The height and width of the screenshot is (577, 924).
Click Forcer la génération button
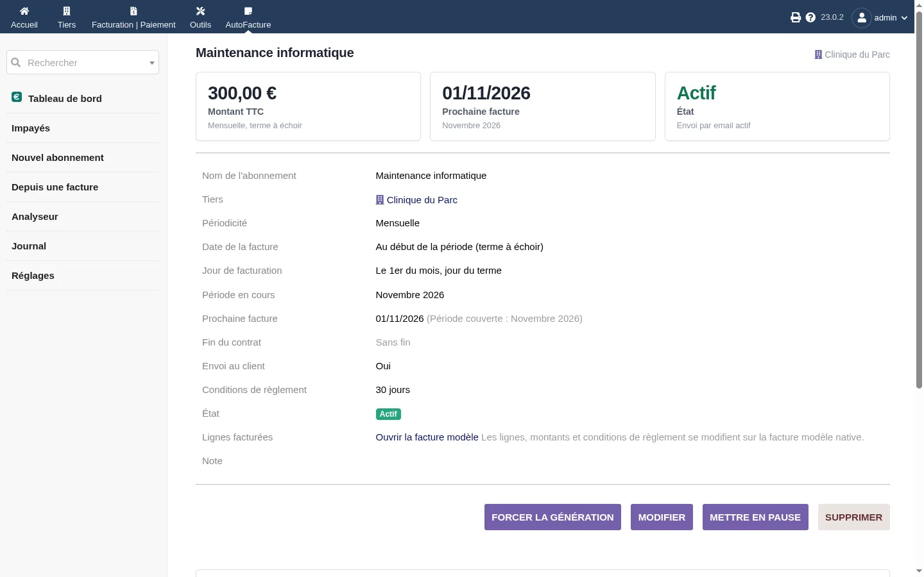(552, 517)
